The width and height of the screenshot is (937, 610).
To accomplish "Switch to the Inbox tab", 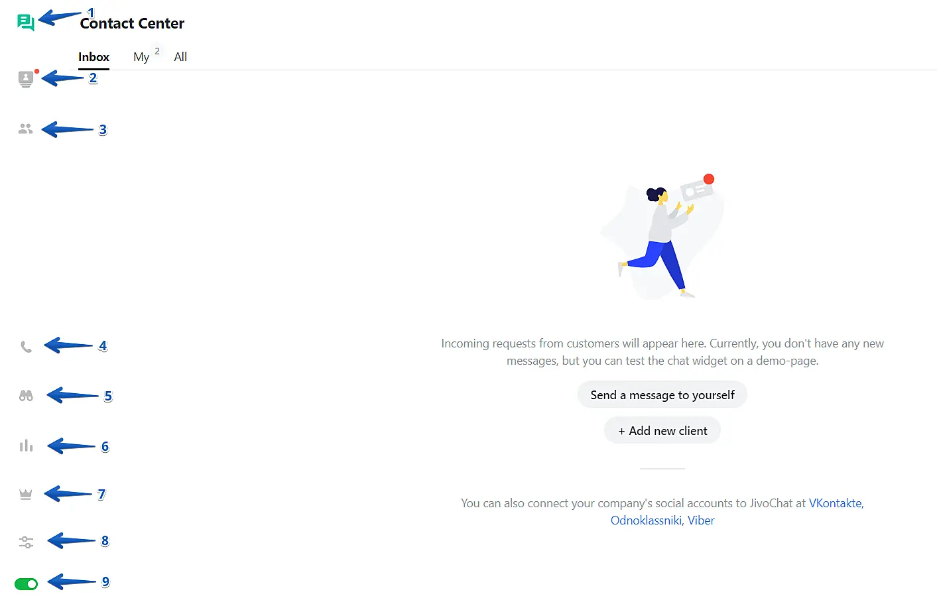I will 94,57.
